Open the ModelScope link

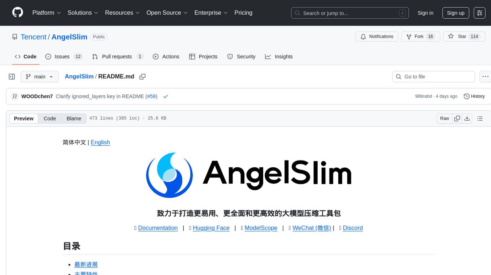tap(261, 228)
